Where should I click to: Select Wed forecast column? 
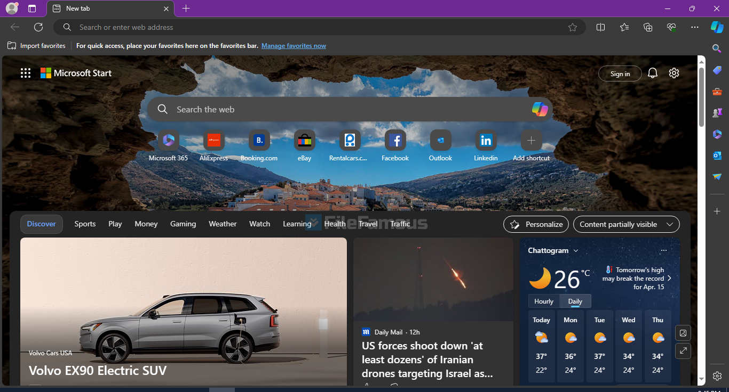click(x=629, y=346)
